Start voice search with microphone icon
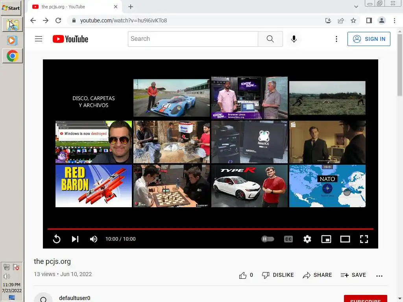The image size is (403, 302). coord(294,39)
